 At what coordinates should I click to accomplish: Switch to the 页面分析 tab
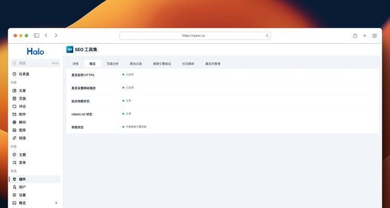pyautogui.click(x=113, y=63)
